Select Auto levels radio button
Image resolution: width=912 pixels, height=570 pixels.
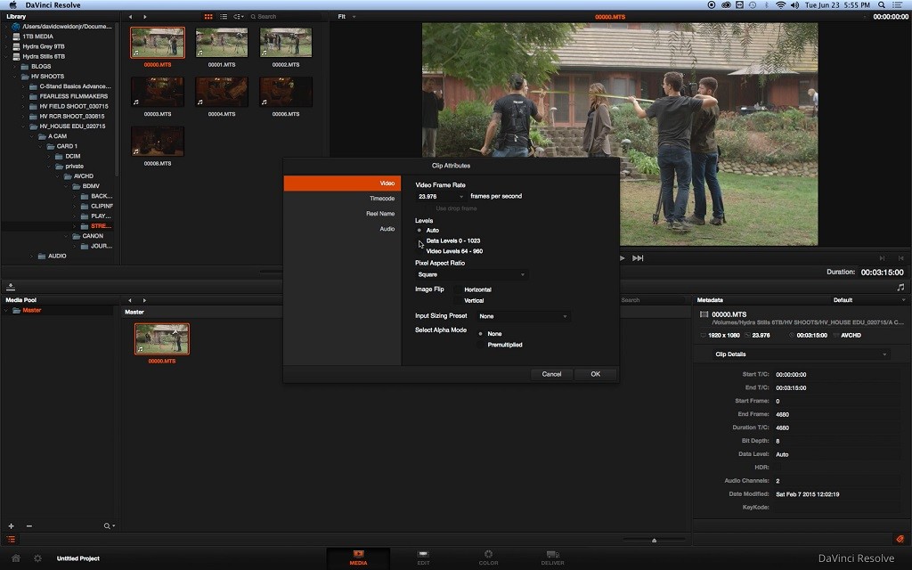[x=419, y=231]
